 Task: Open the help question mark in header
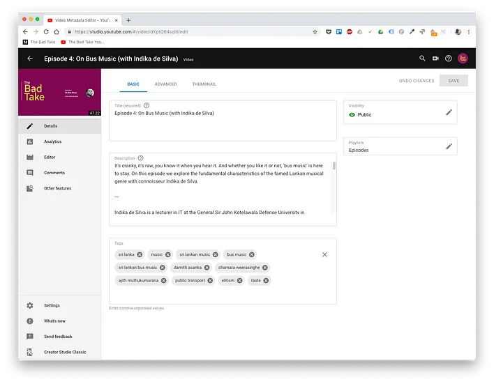pos(448,59)
